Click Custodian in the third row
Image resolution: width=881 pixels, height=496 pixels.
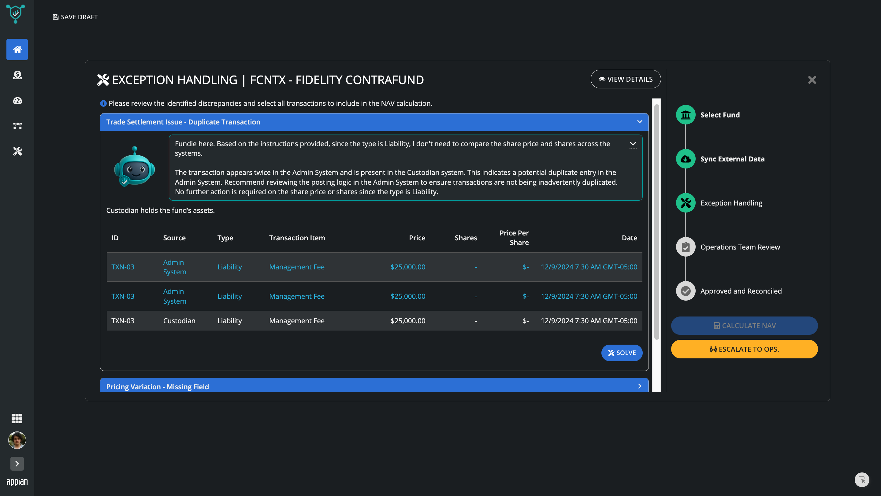coord(179,321)
